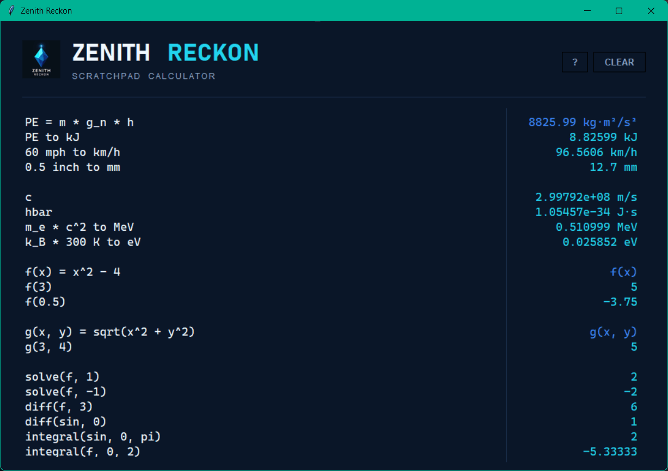Maximize the Zenith Reckon window
This screenshot has width=668, height=471.
[619, 11]
